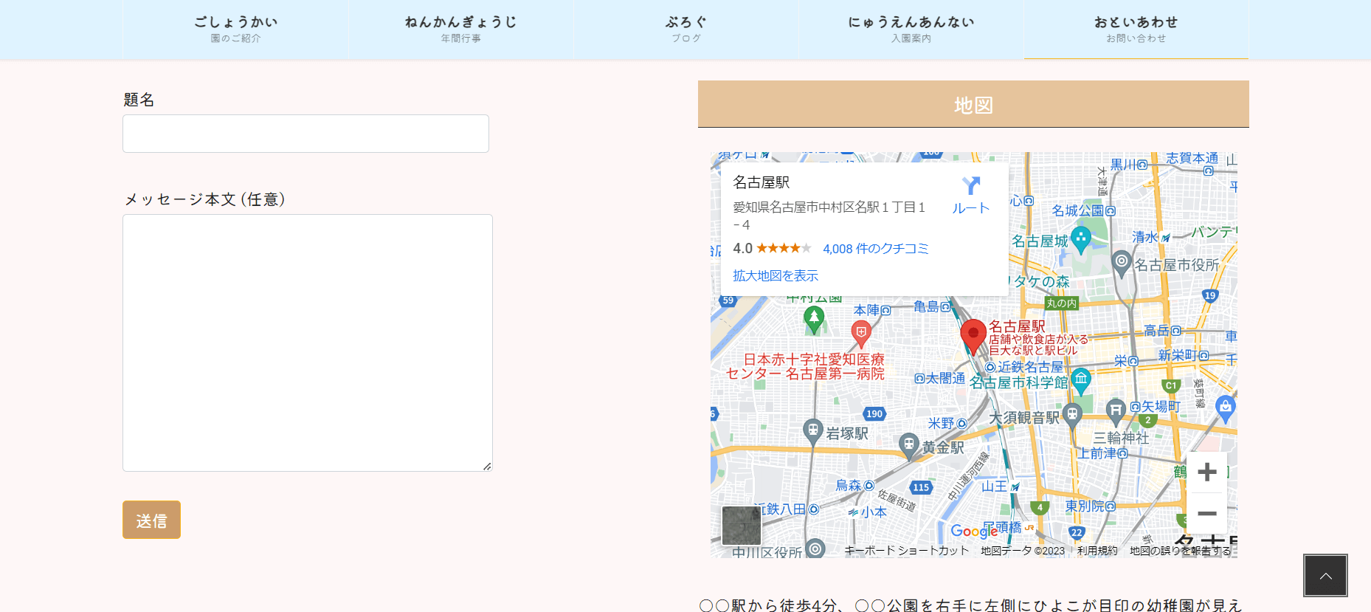Image resolution: width=1371 pixels, height=612 pixels.
Task: Click the 名古屋城 castle marker icon
Action: coord(1081,240)
